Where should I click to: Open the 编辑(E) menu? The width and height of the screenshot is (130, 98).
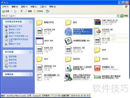coord(15,7)
